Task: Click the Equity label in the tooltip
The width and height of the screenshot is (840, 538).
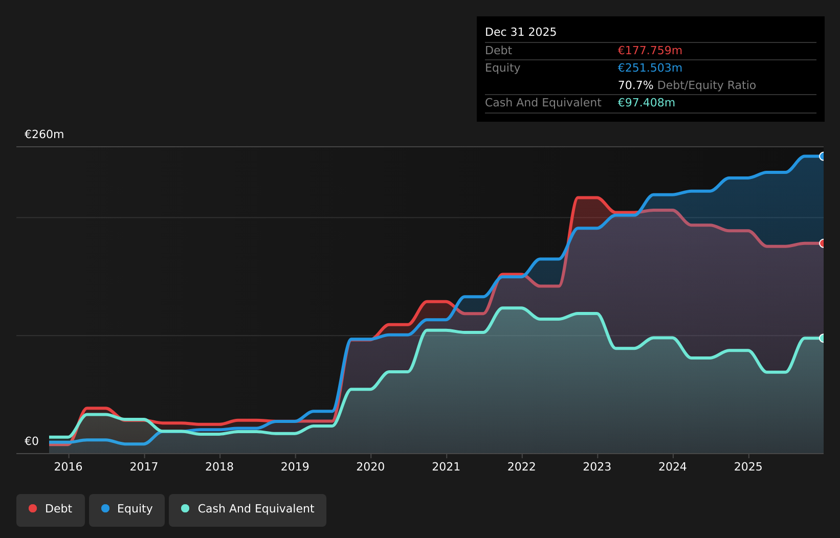Action: (x=503, y=68)
